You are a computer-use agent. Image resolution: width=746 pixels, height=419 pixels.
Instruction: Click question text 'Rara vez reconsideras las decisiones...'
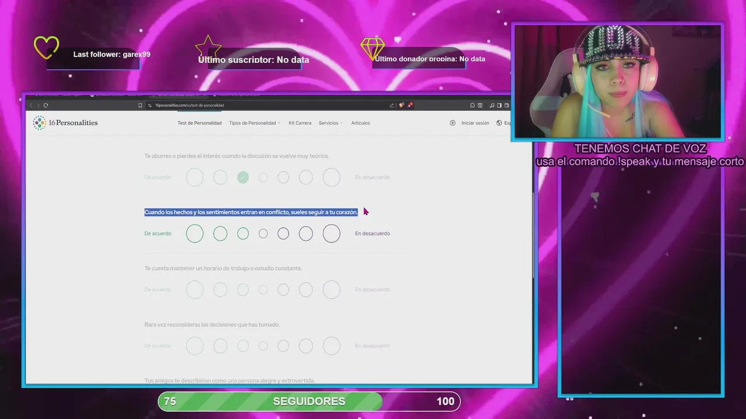pos(212,325)
